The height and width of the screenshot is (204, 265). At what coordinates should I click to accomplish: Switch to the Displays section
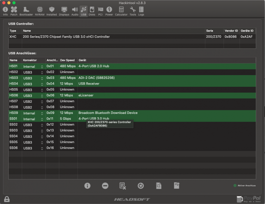pyautogui.click(x=64, y=11)
